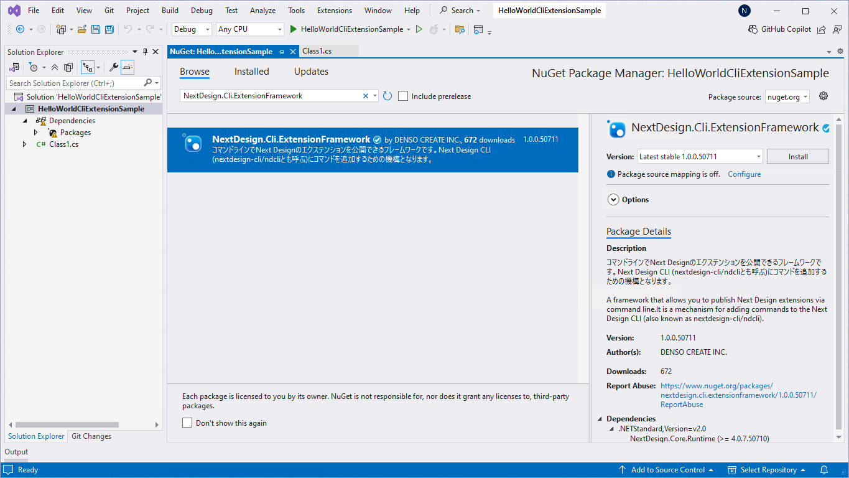Click Pending Changes Filter clock icon

point(34,67)
